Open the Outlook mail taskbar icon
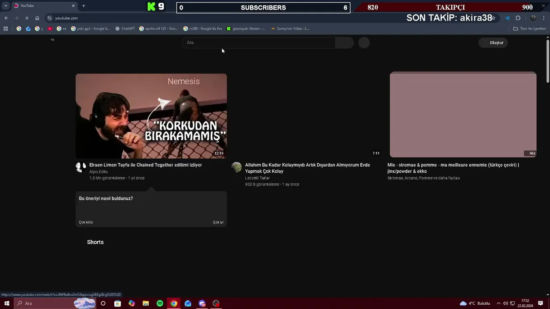This screenshot has width=550, height=309. coord(188,303)
